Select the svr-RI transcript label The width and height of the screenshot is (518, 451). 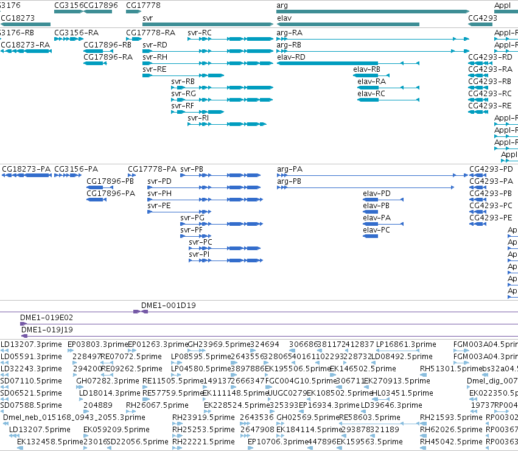(x=198, y=118)
